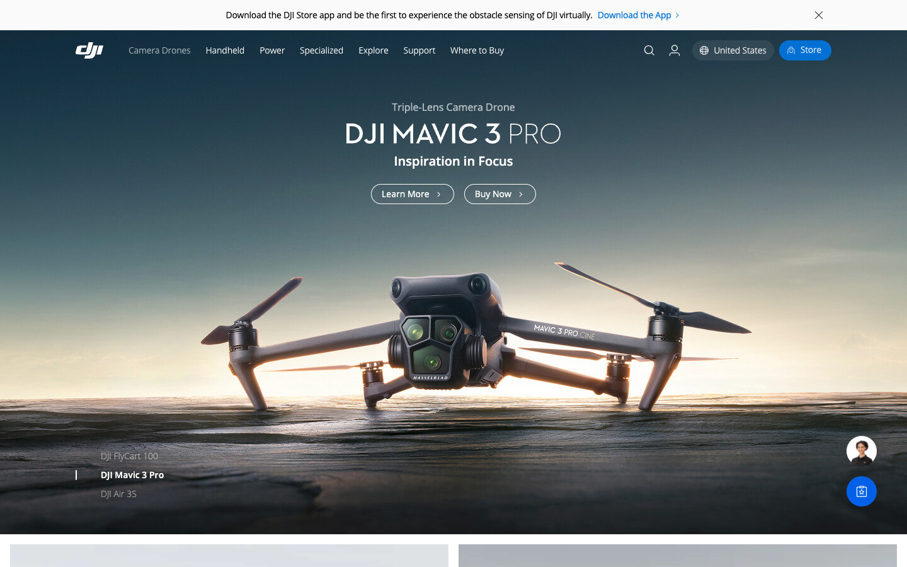This screenshot has height=567, width=907.
Task: Click the DJI logo
Action: pyautogui.click(x=89, y=50)
